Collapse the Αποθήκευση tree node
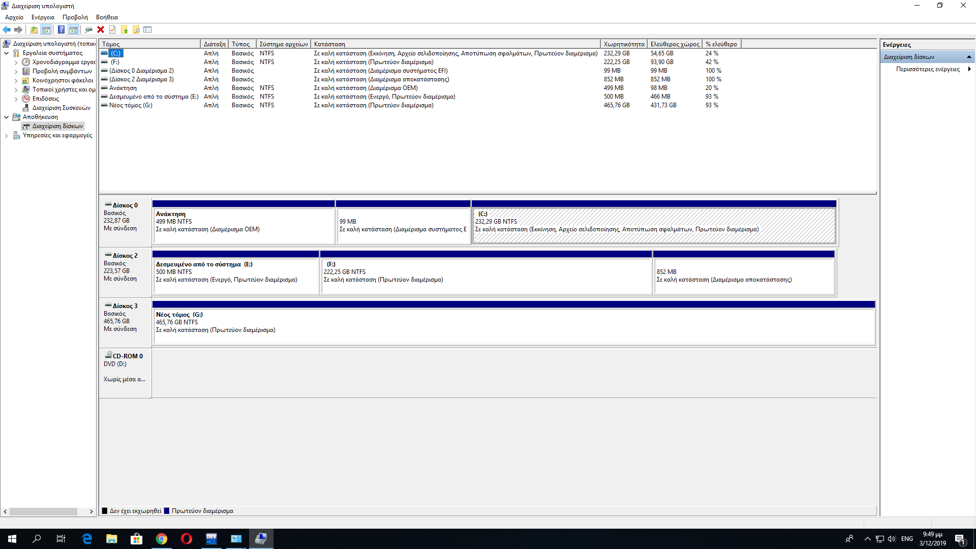The image size is (976, 549). (x=7, y=117)
